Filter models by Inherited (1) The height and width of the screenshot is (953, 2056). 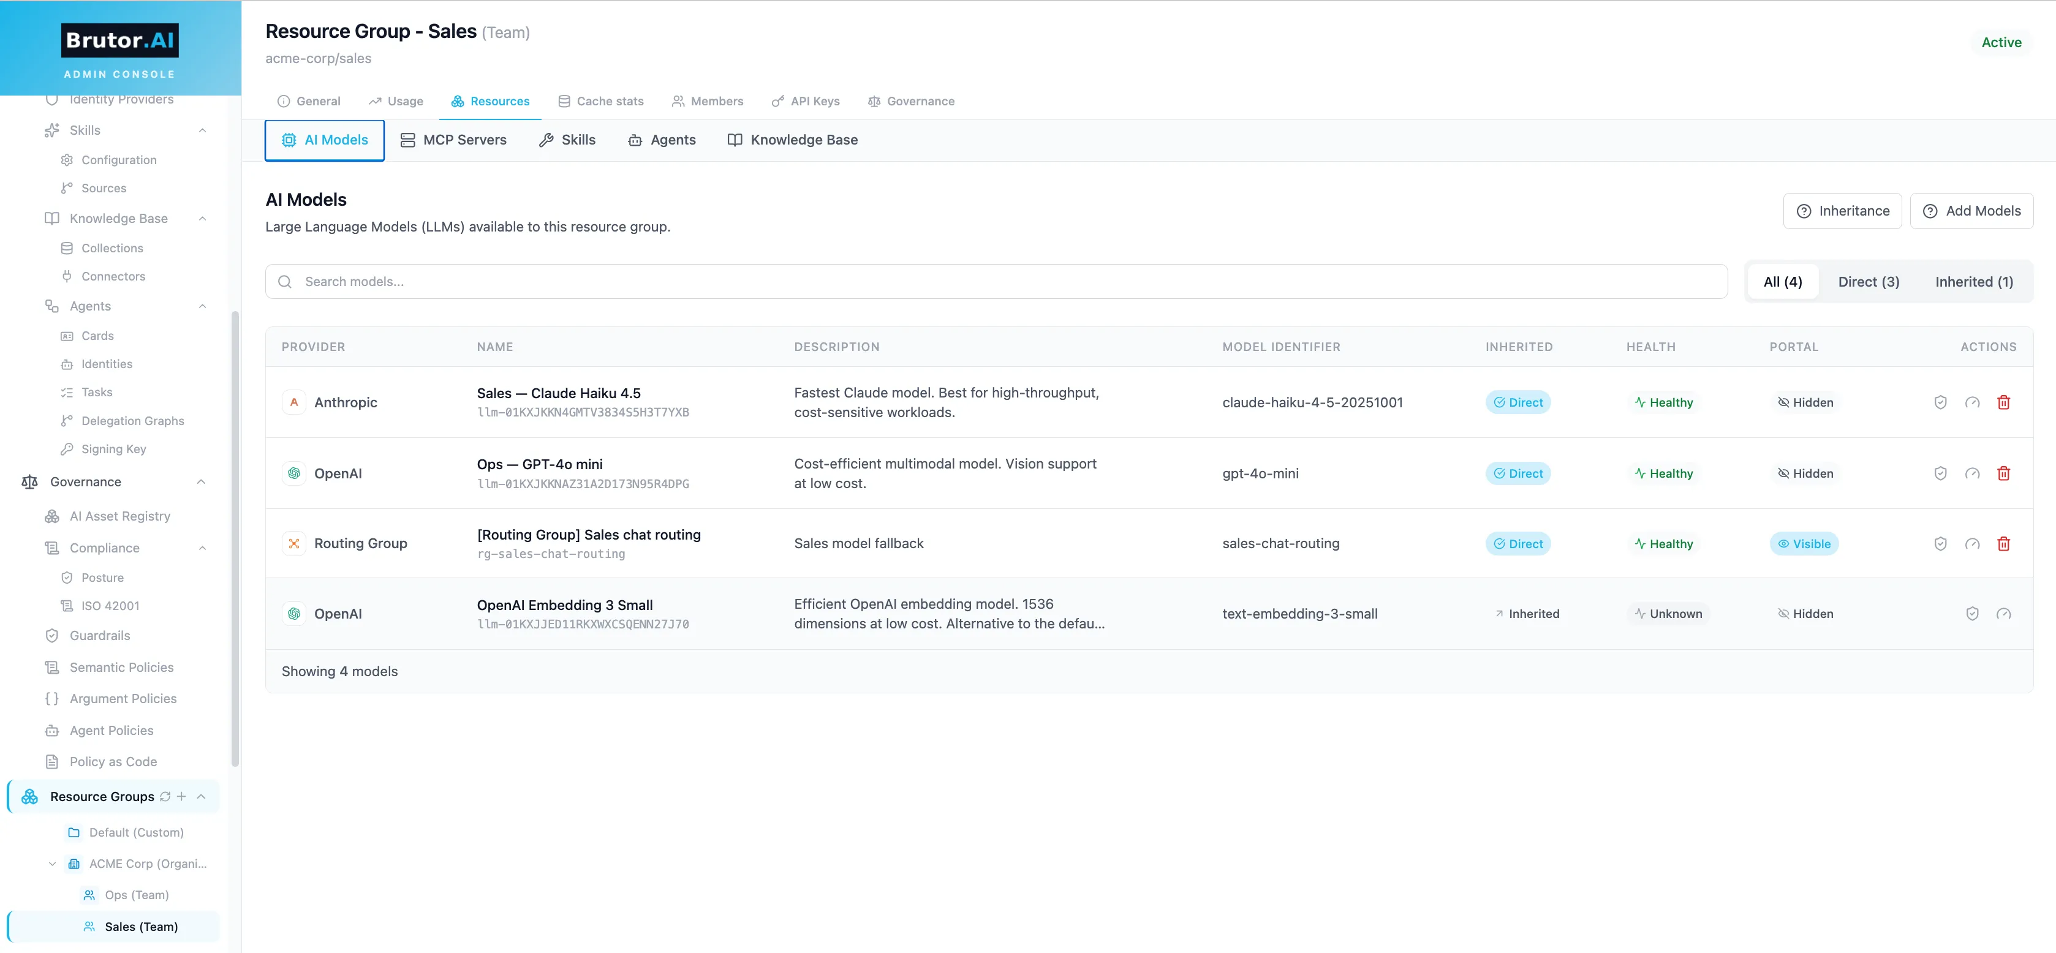pos(1974,282)
